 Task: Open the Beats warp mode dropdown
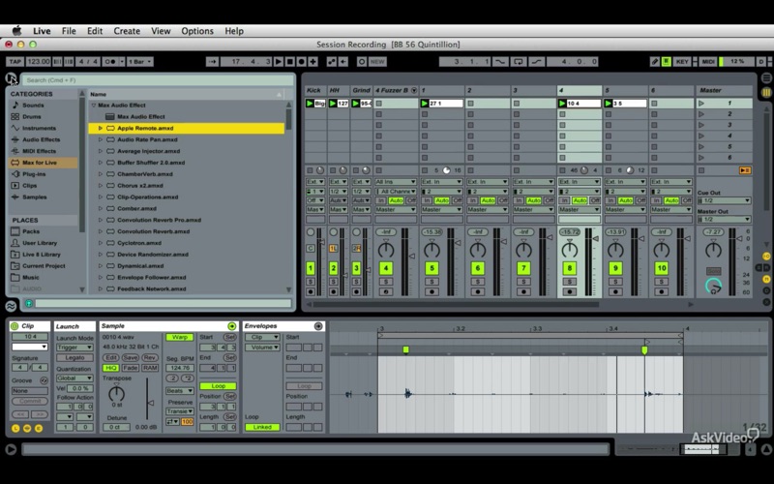click(x=180, y=391)
